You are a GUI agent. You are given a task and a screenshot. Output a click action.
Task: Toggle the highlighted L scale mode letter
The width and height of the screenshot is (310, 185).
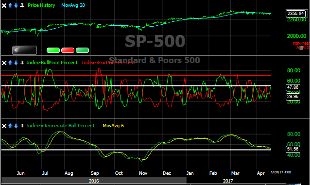click(301, 48)
